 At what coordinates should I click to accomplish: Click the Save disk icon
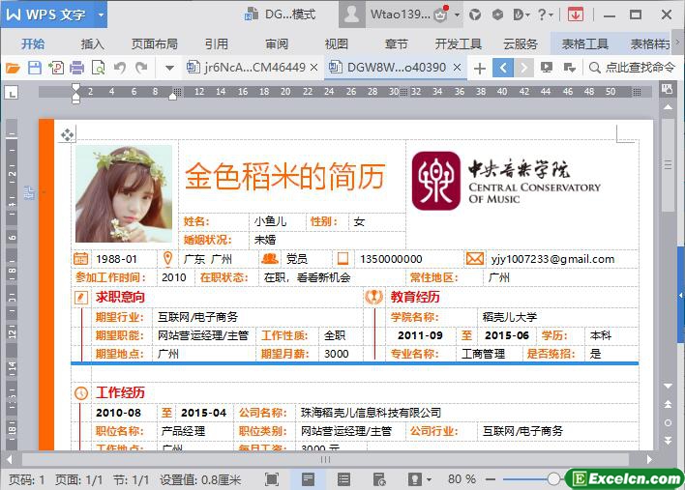pyautogui.click(x=35, y=68)
